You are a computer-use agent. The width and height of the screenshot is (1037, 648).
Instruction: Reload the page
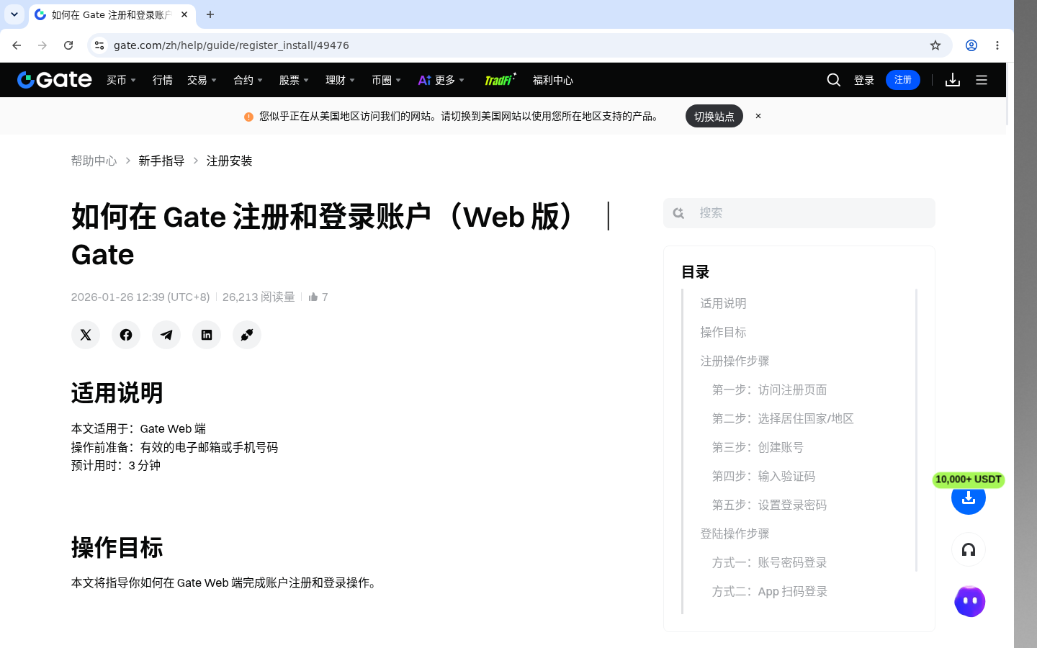coord(68,45)
